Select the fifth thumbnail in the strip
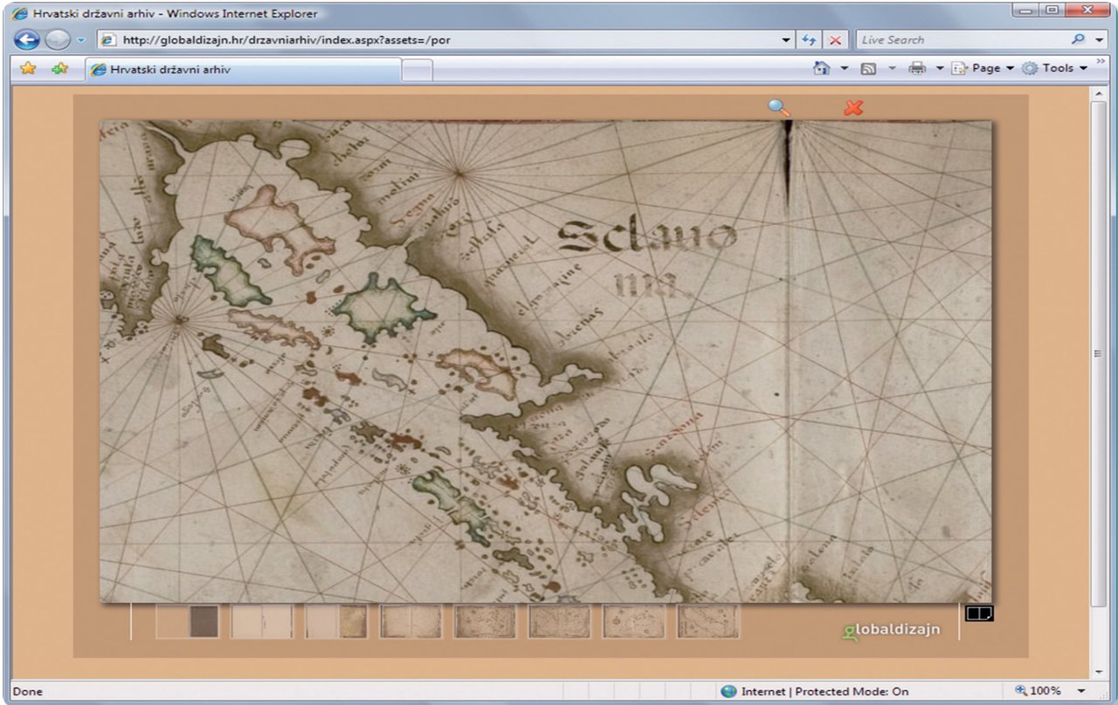1118x705 pixels. 485,621
